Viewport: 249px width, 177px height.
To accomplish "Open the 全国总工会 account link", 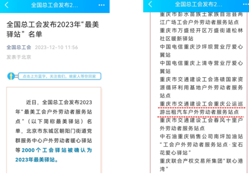I will 19,47.
